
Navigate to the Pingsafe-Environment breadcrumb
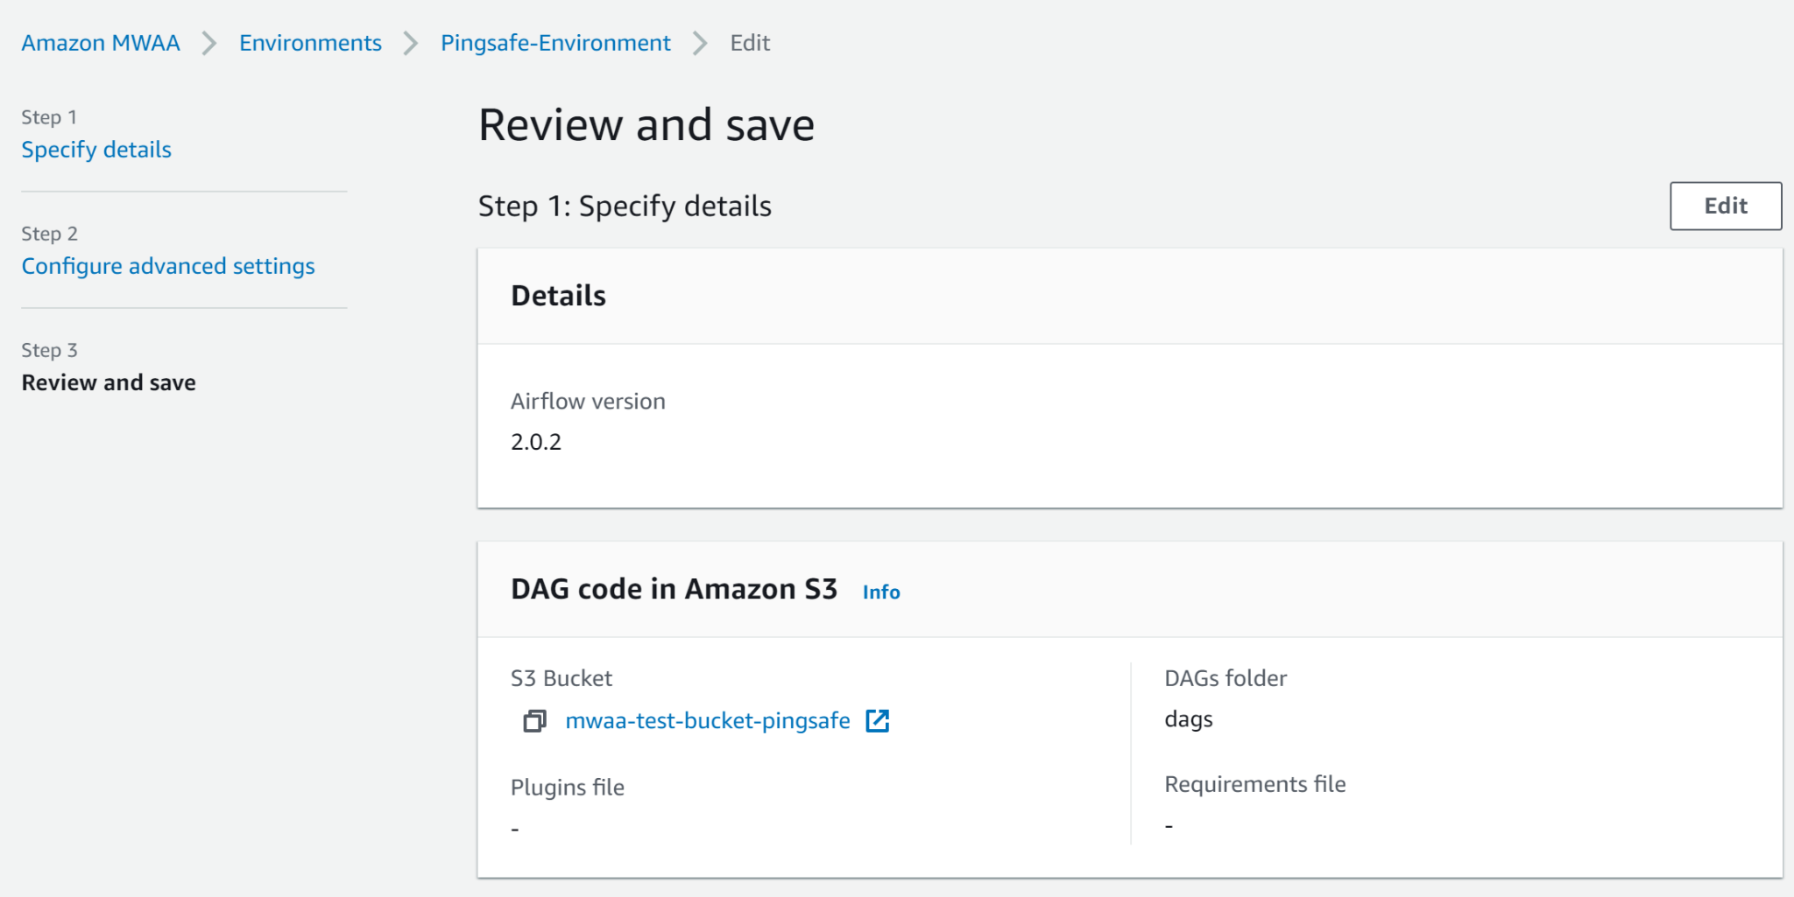click(x=555, y=43)
